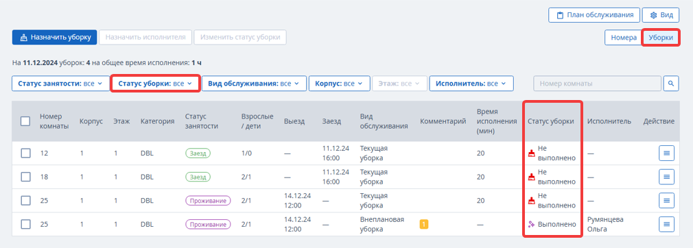
Task: Open the Вид обслуживания filter dropdown
Action: 254,83
